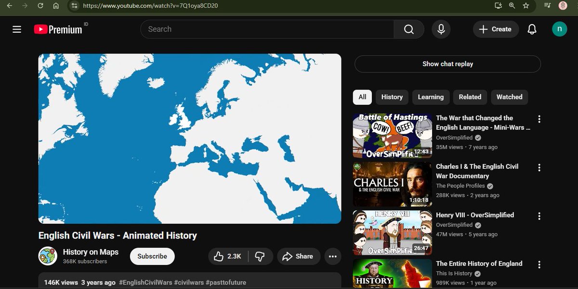Go back in the browser
The width and height of the screenshot is (578, 289).
[9, 6]
